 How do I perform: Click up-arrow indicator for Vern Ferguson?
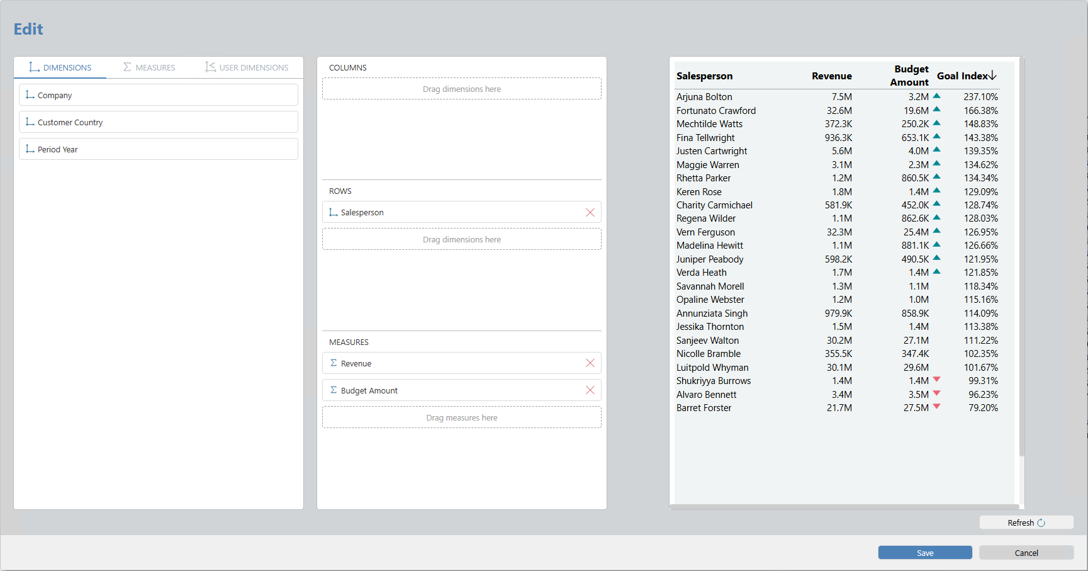point(936,231)
